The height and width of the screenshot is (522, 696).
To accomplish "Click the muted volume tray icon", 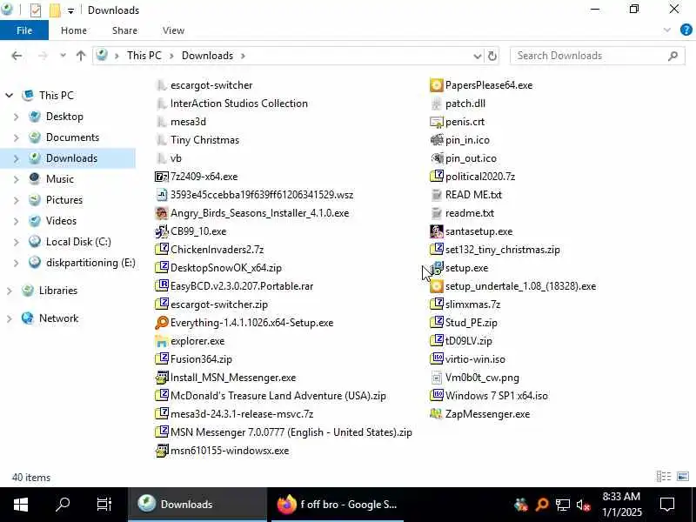I will [x=583, y=505].
